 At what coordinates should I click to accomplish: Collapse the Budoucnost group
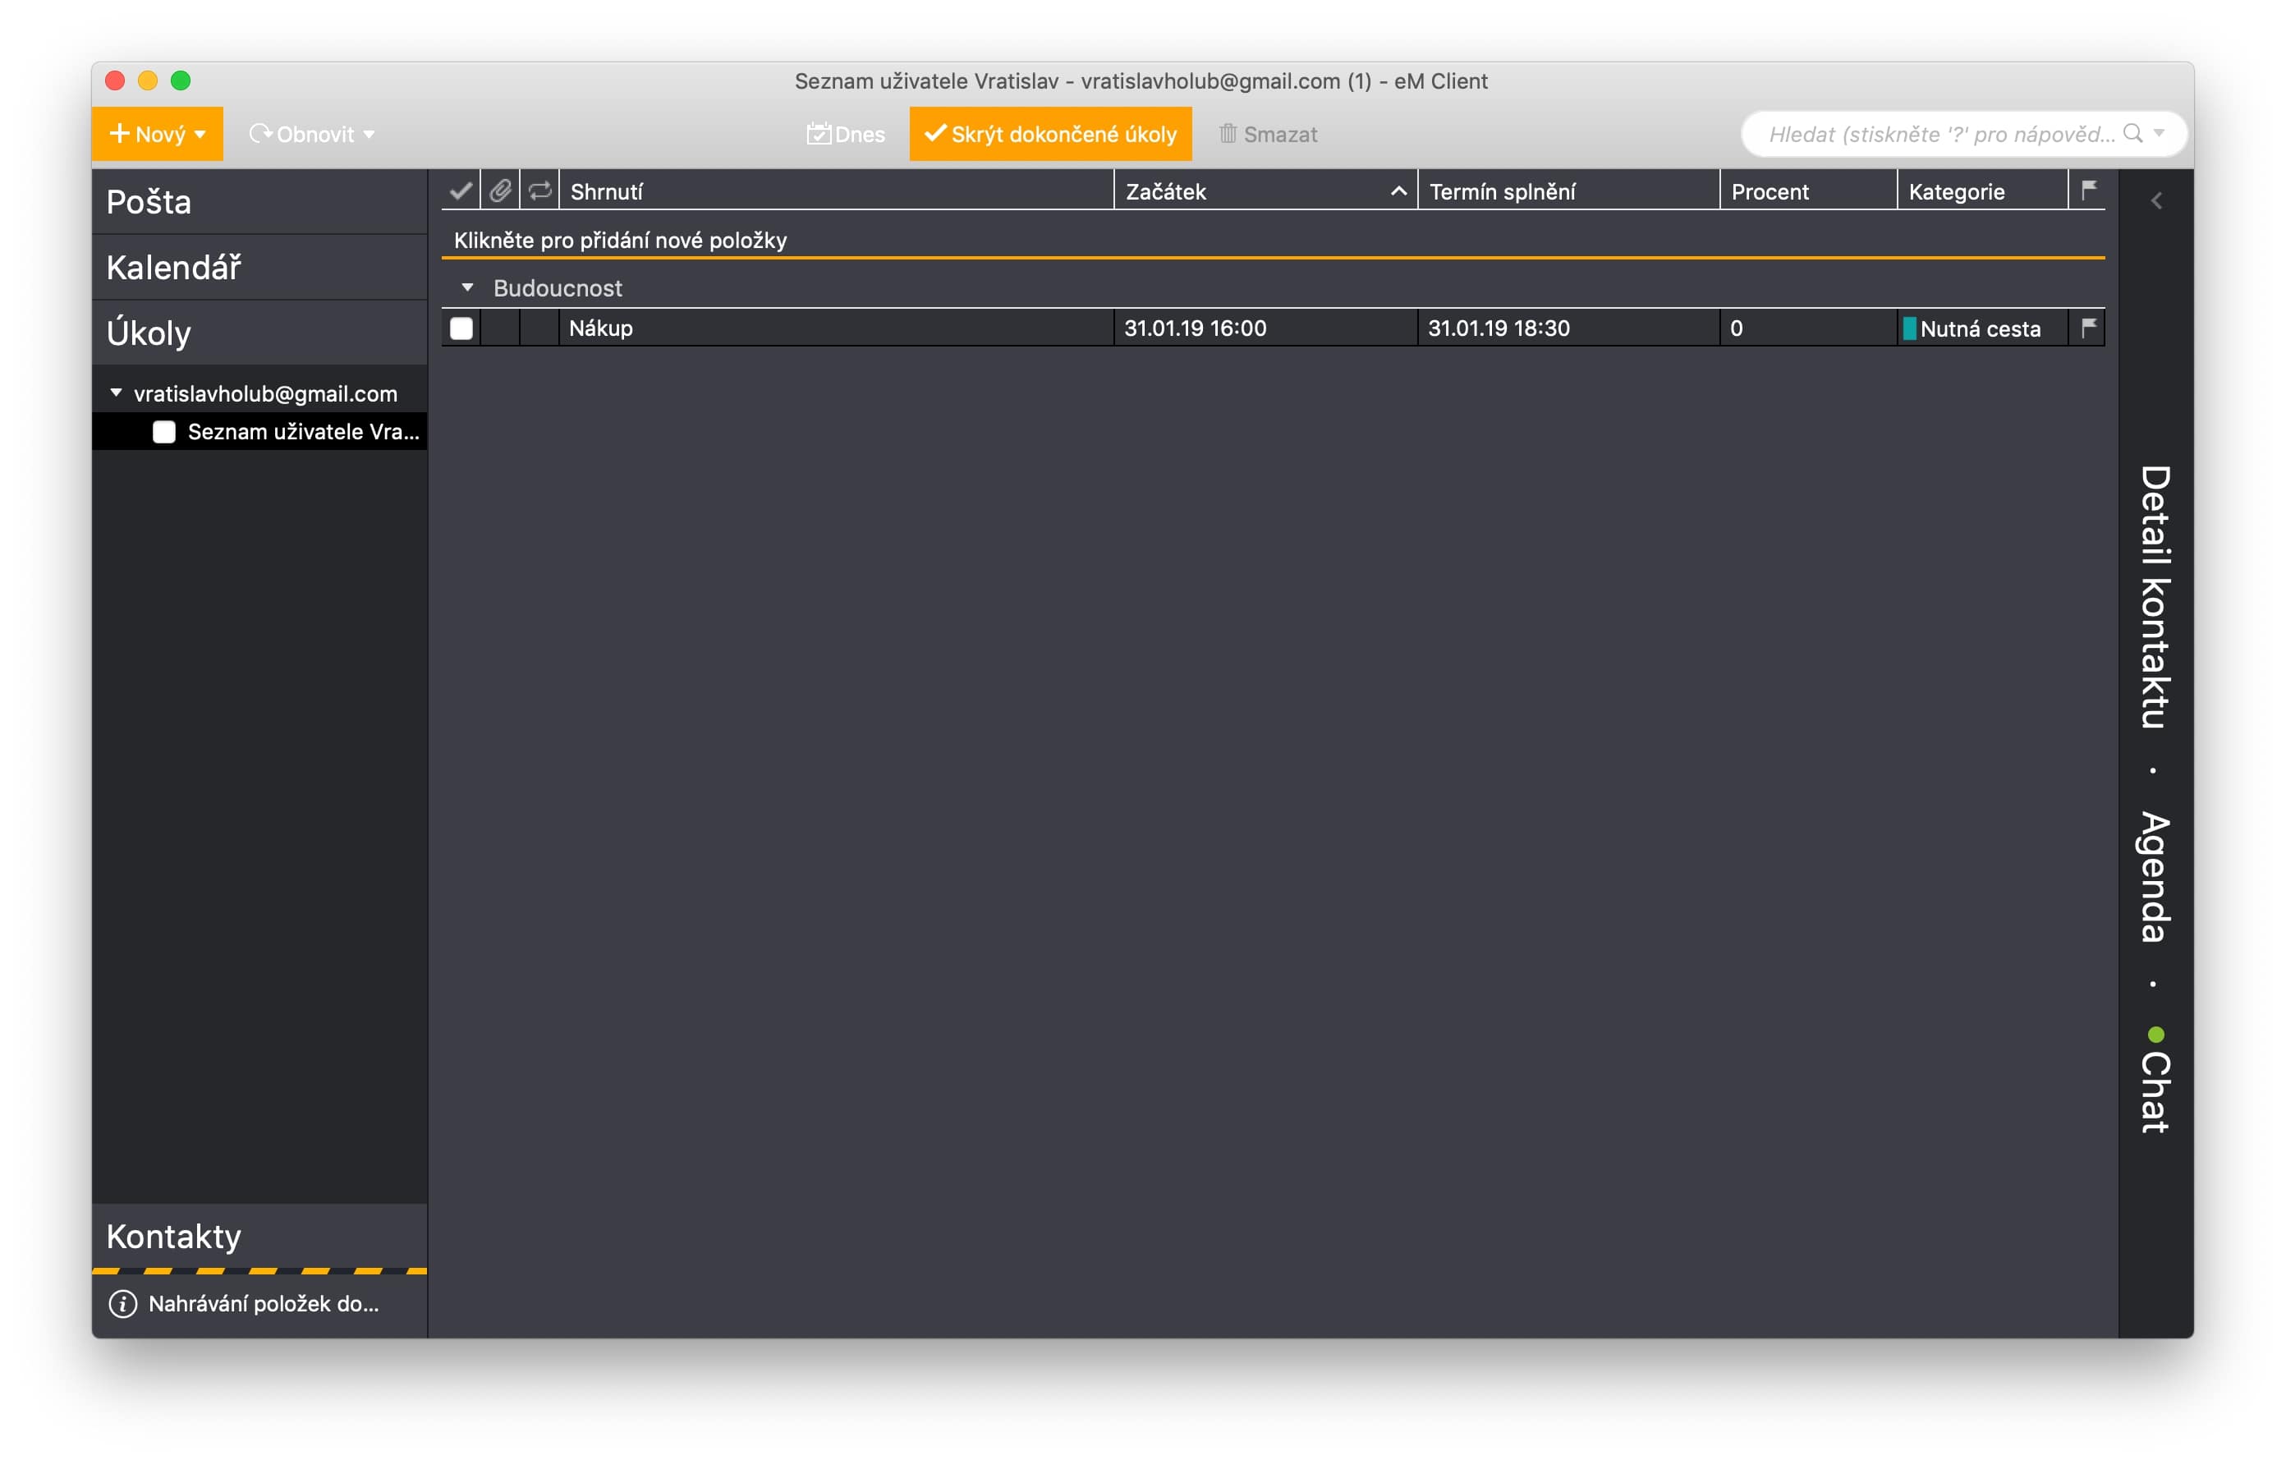tap(467, 287)
